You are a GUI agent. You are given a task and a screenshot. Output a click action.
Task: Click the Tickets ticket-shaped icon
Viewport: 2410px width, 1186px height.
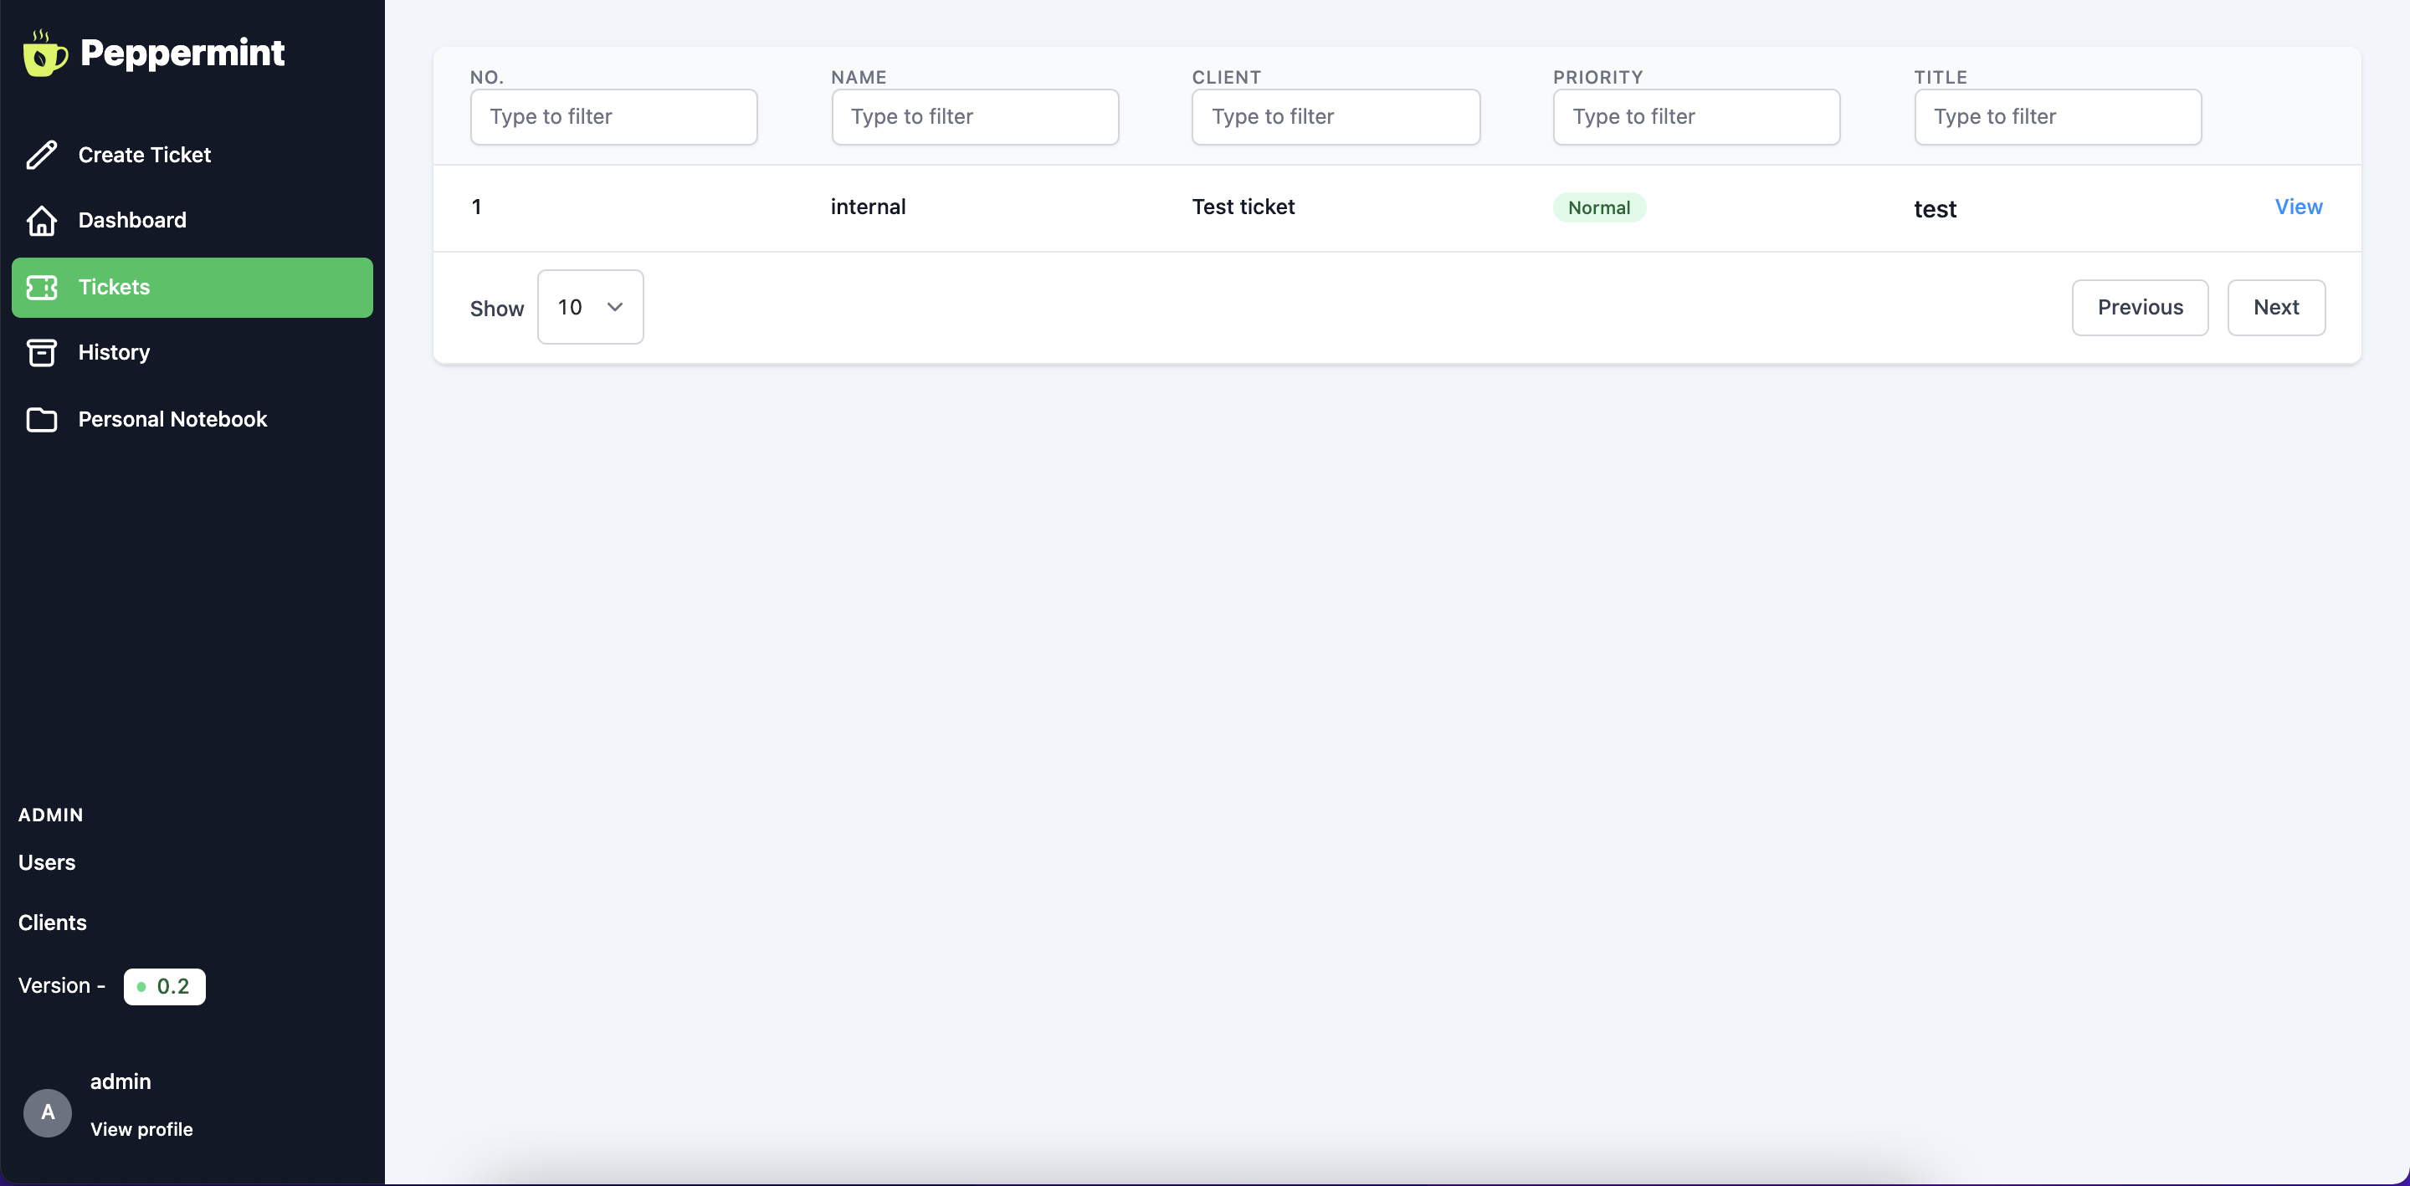(41, 287)
